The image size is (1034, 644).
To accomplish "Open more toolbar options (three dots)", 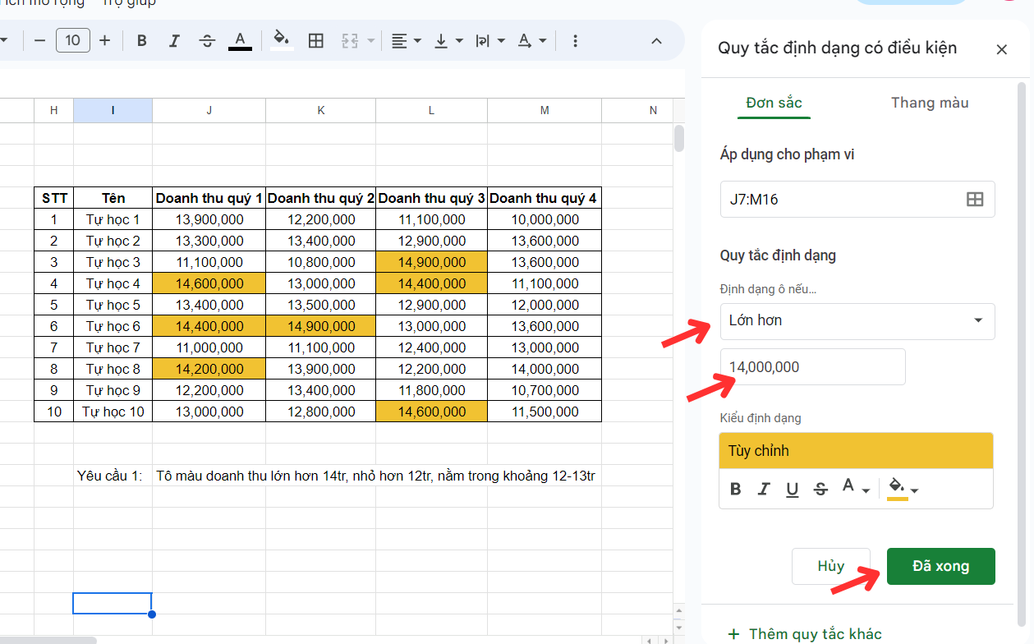I will (575, 41).
